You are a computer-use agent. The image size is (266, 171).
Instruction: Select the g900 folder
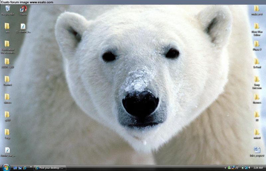tap(7, 116)
